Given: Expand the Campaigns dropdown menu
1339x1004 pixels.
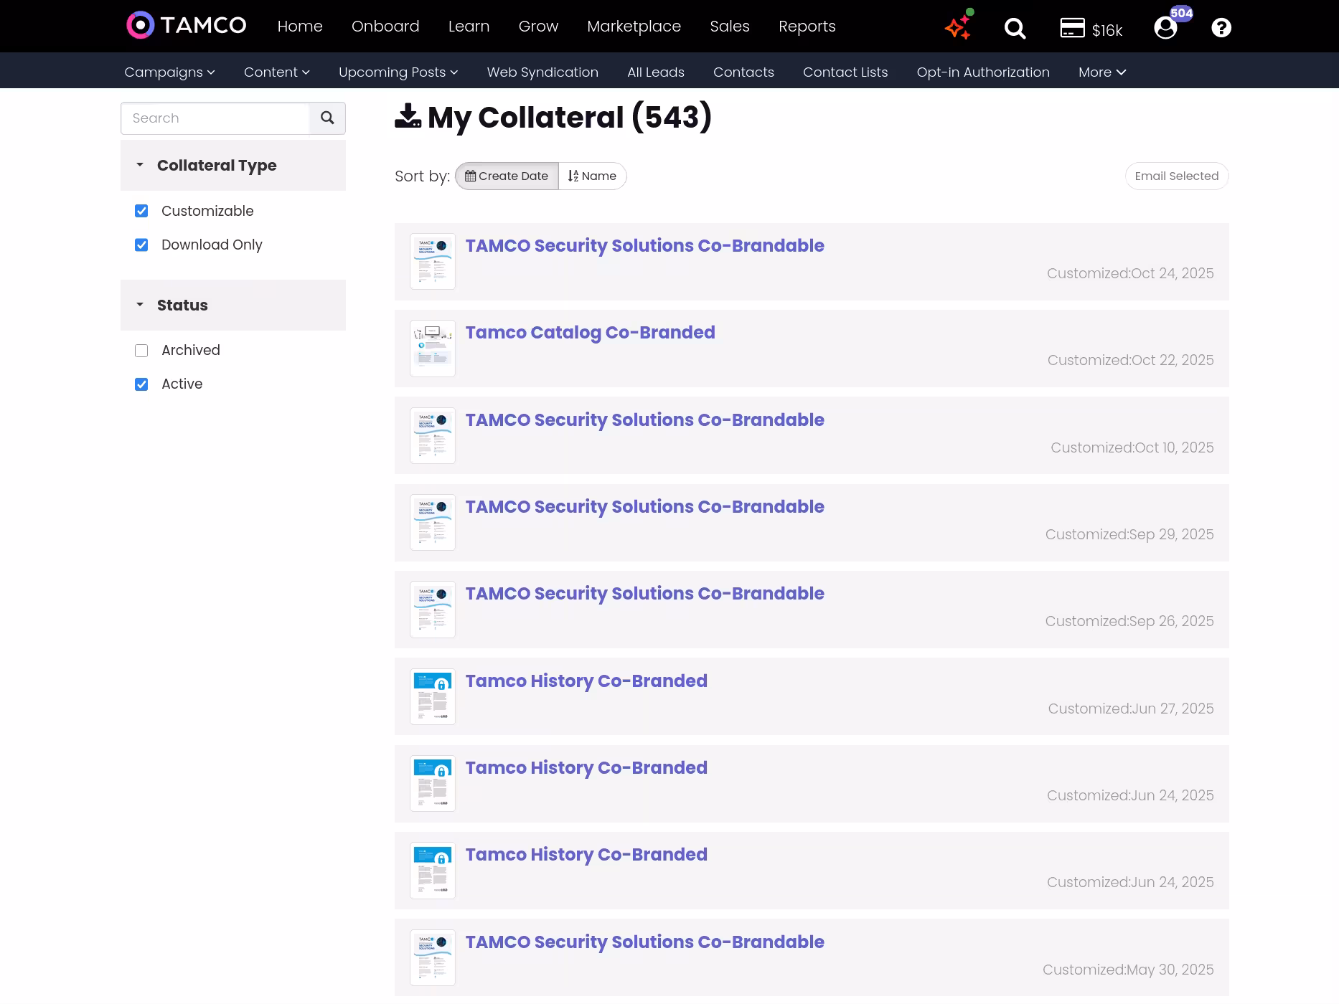Looking at the screenshot, I should click(x=169, y=72).
